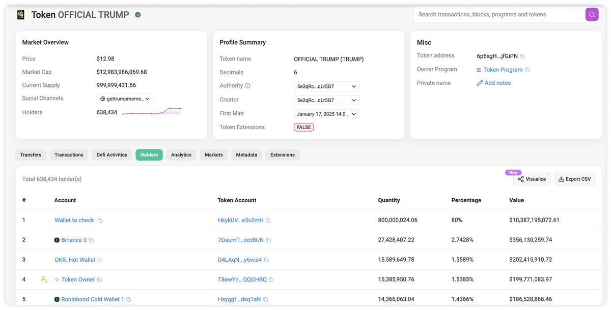This screenshot has width=611, height=310.
Task: Click the 1.5589% percentage cell
Action: click(462, 260)
